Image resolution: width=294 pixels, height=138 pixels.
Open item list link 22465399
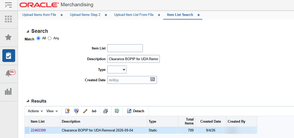(38, 130)
